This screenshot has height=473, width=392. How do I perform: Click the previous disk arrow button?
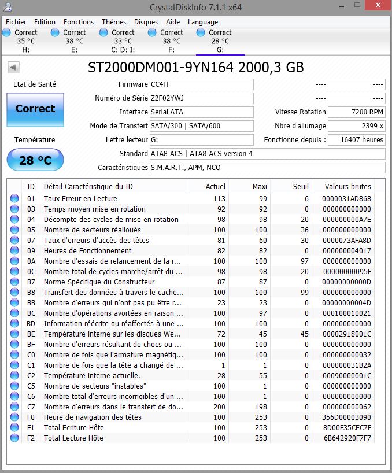click(x=13, y=67)
